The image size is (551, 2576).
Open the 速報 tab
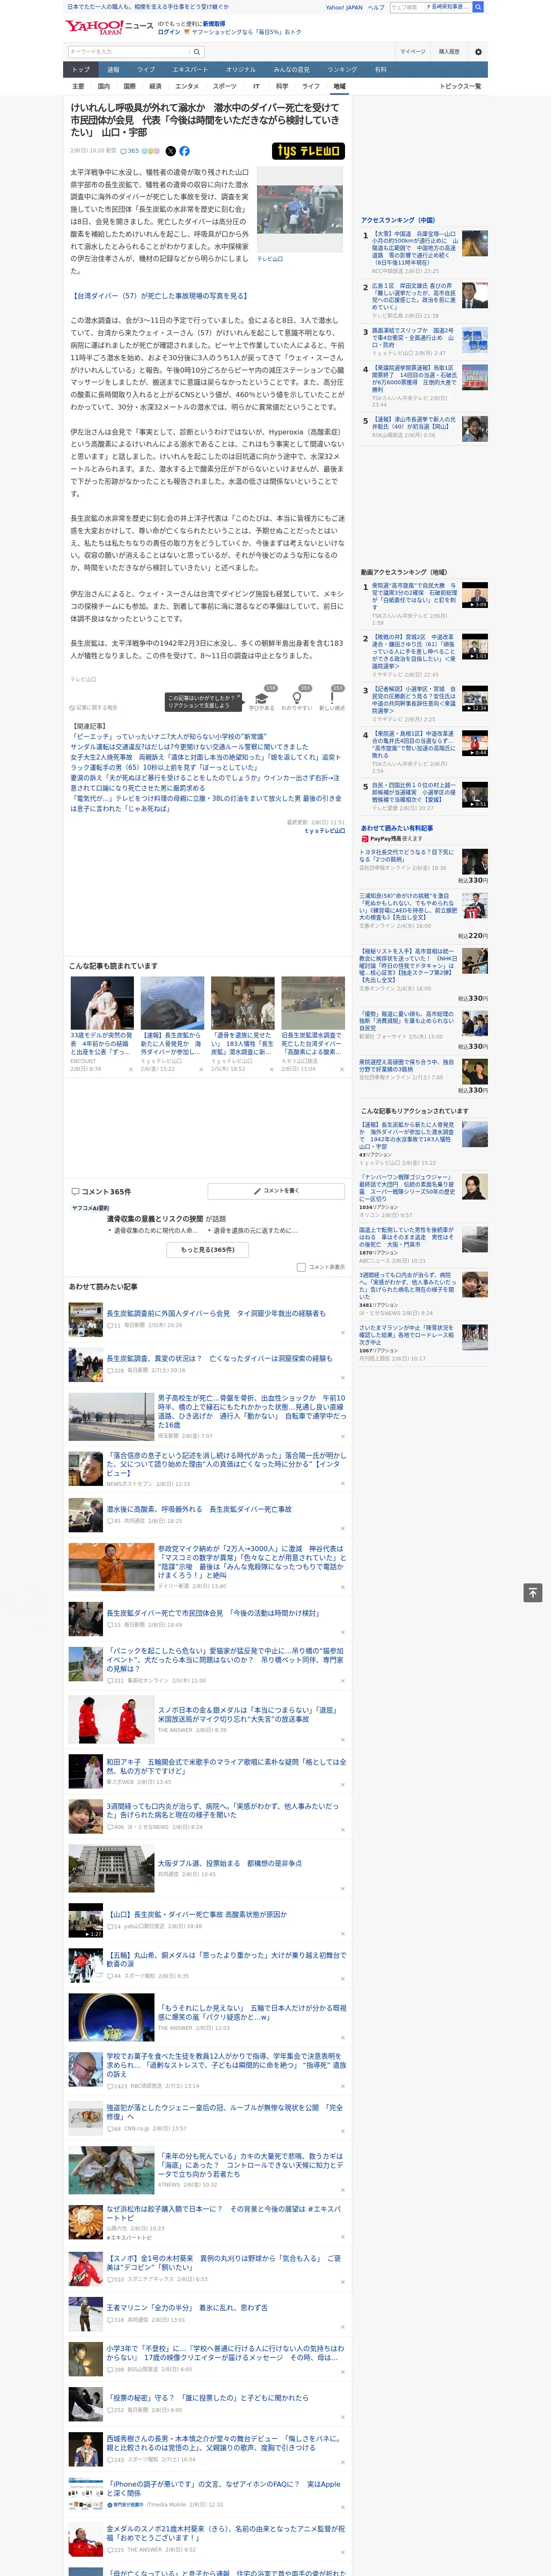coord(113,70)
